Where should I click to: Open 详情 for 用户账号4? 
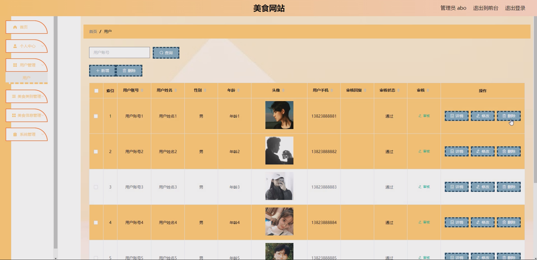[456, 223]
